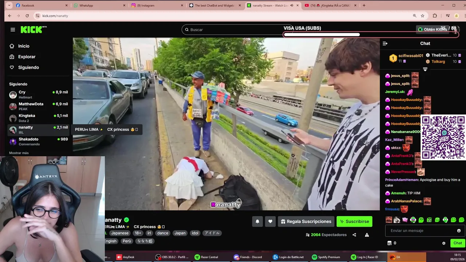466x262 pixels.
Task: Open the Cry channel in following list
Action: [x=39, y=95]
